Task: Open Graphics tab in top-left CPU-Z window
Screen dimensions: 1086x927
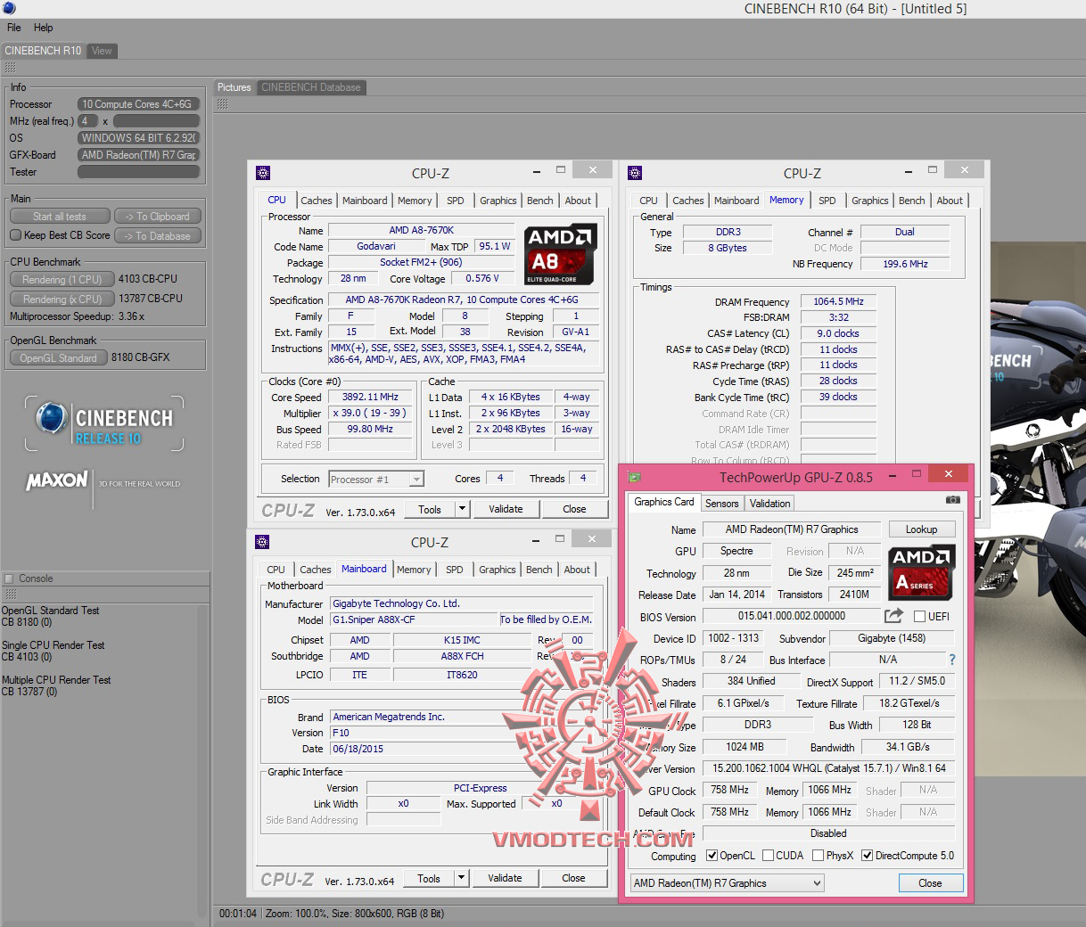Action: pyautogui.click(x=498, y=201)
